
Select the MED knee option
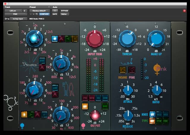pyautogui.click(x=159, y=115)
